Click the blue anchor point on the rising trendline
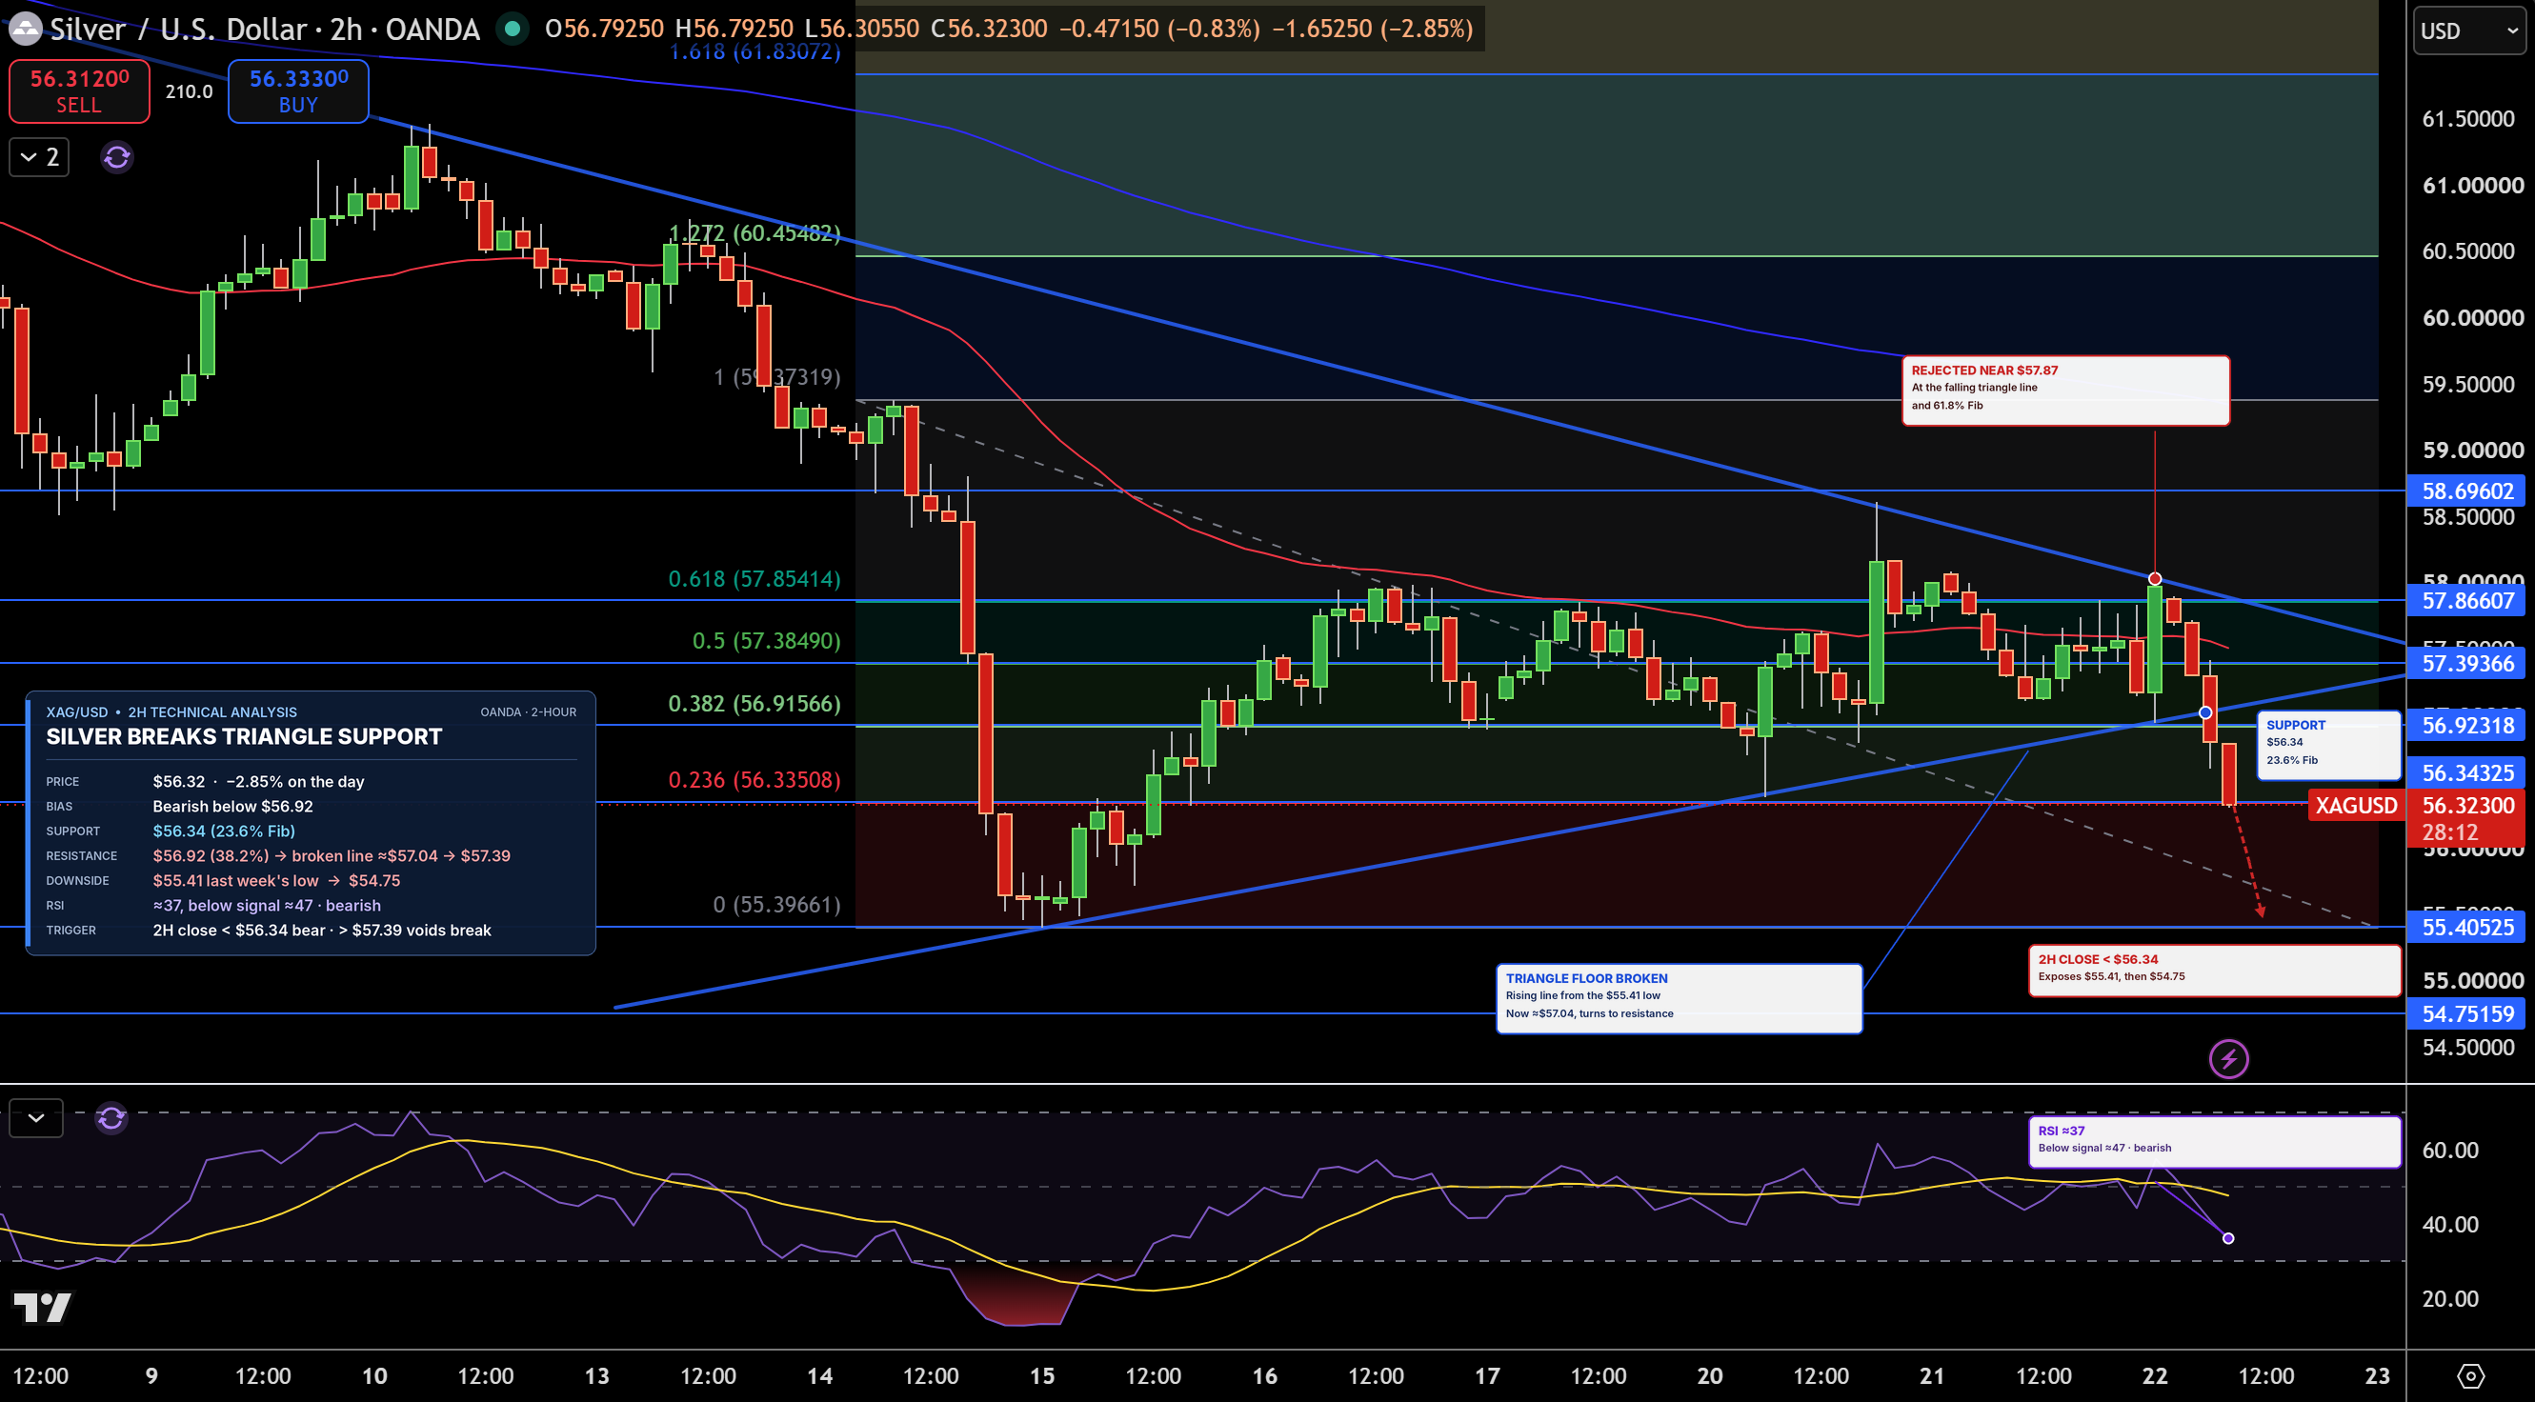Viewport: 2535px width, 1402px height. point(2205,712)
